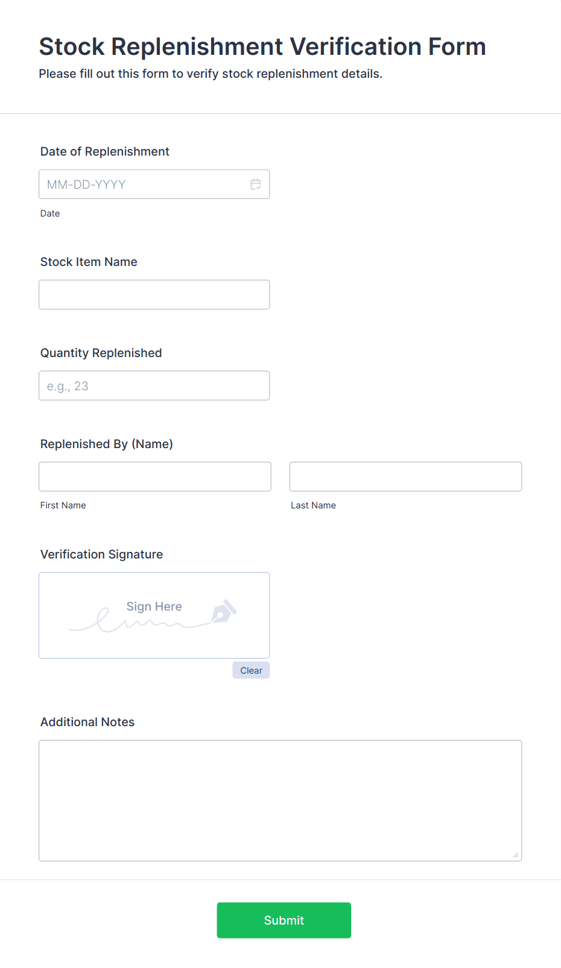Click the Additional Notes label

point(87,723)
